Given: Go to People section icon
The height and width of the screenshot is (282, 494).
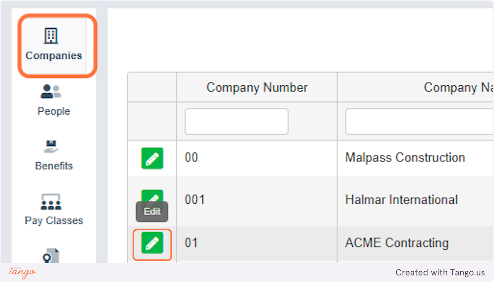Looking at the screenshot, I should tap(51, 92).
